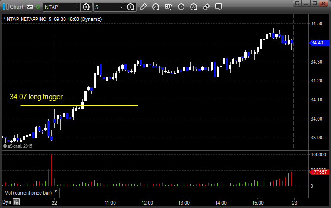This screenshot has height=208, width=331.
Task: Click the comment speech bubble icon
Action: [x=218, y=7]
